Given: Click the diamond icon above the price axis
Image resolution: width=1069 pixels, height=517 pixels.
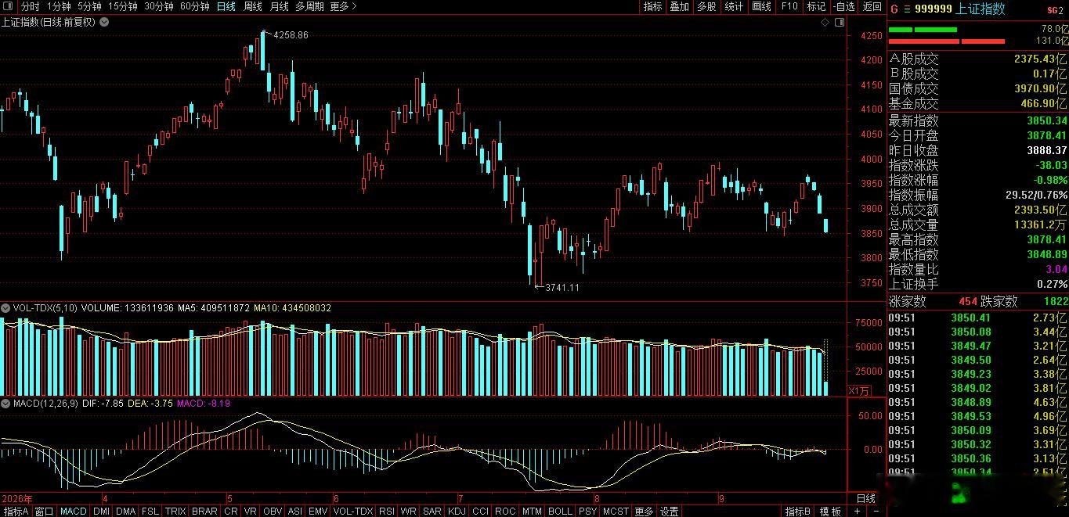Looking at the screenshot, I should click(825, 23).
